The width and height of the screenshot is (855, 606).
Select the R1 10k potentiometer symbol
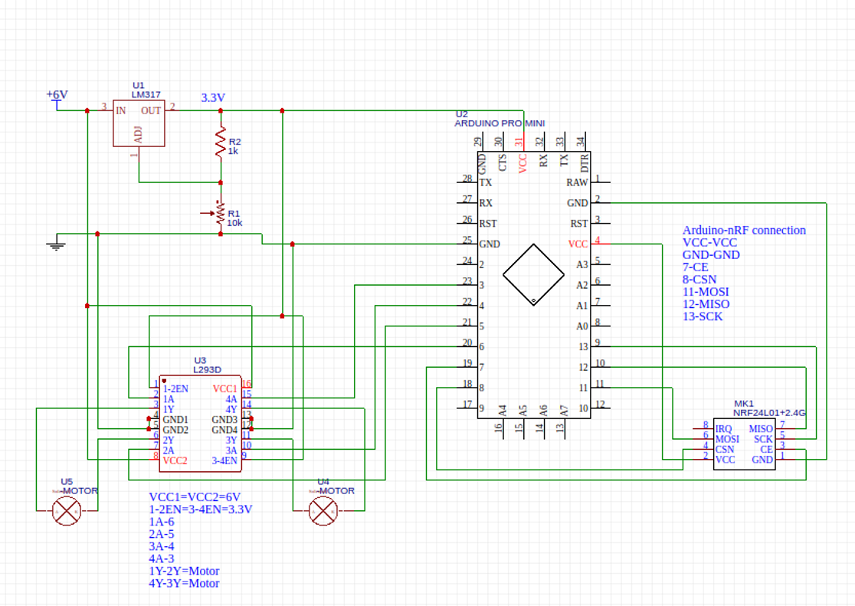click(221, 214)
